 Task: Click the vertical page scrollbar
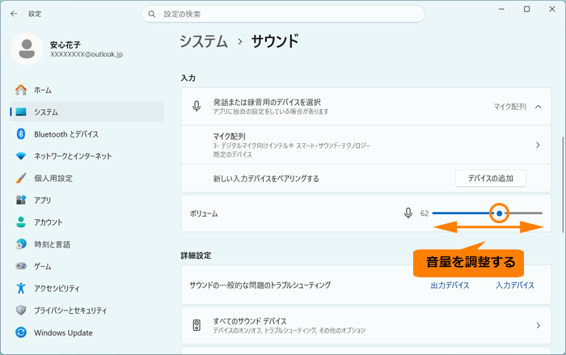[x=563, y=184]
